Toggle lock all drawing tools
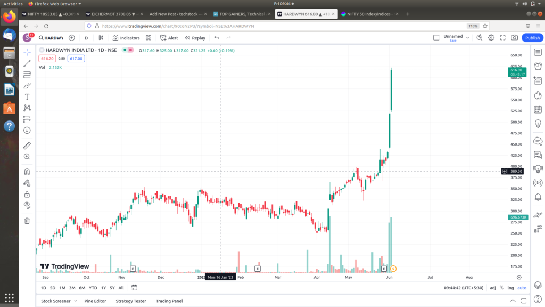The width and height of the screenshot is (545, 307). (x=27, y=194)
